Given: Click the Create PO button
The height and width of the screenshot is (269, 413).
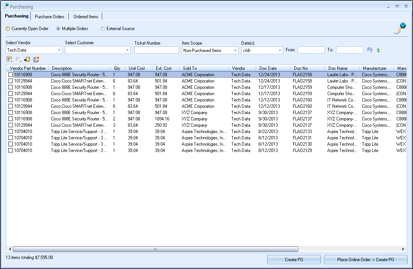Looking at the screenshot, I should 294,259.
